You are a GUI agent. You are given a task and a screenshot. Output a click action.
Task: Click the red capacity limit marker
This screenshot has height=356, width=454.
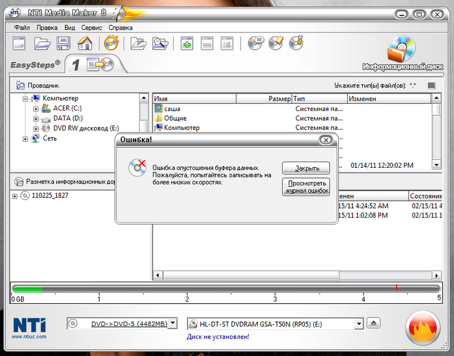click(396, 287)
